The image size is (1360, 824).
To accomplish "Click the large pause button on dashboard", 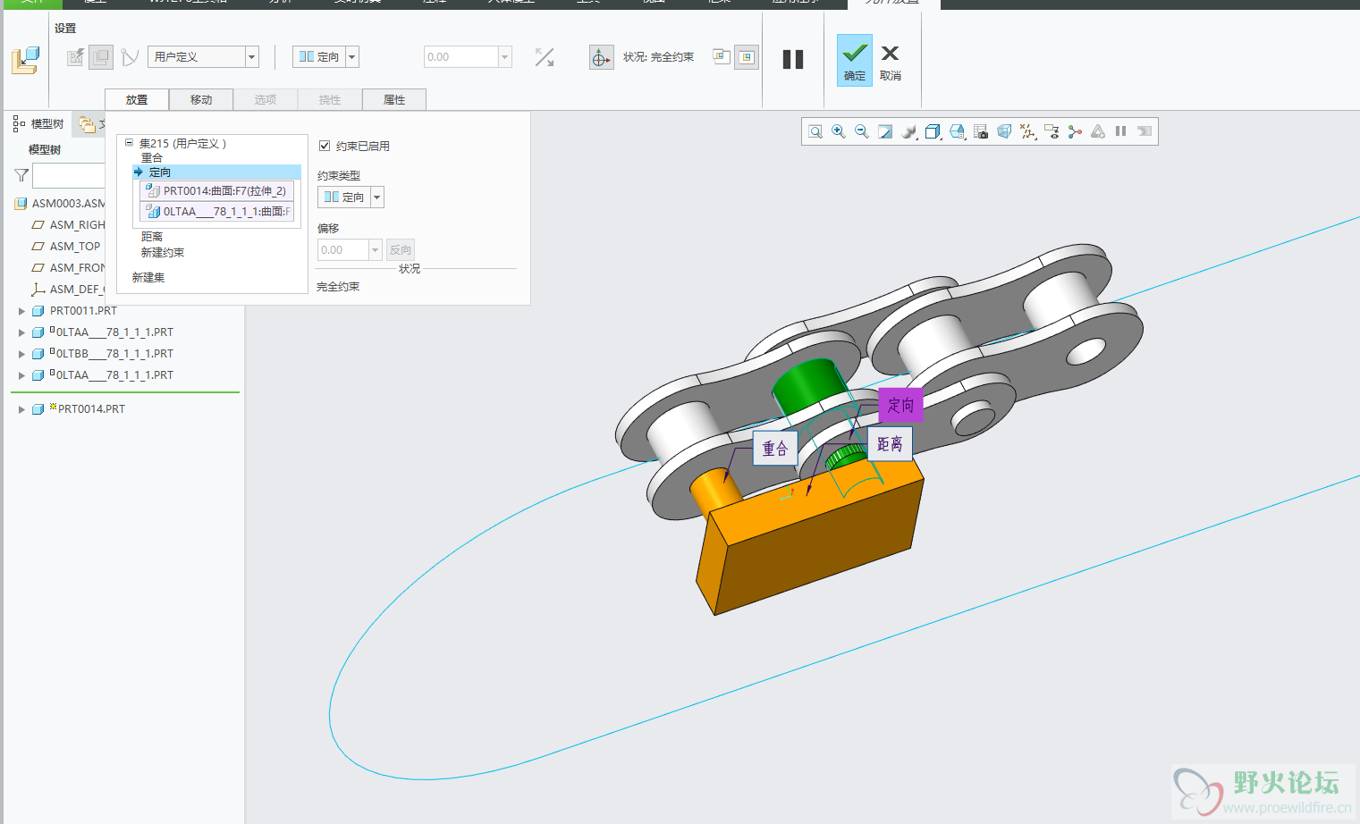I will [793, 59].
